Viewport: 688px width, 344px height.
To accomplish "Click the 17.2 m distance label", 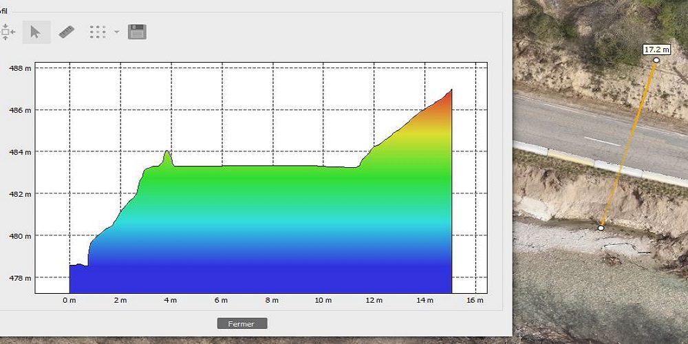I will tap(656, 50).
